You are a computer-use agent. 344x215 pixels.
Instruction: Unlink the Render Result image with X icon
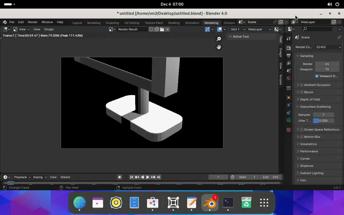[x=167, y=29]
